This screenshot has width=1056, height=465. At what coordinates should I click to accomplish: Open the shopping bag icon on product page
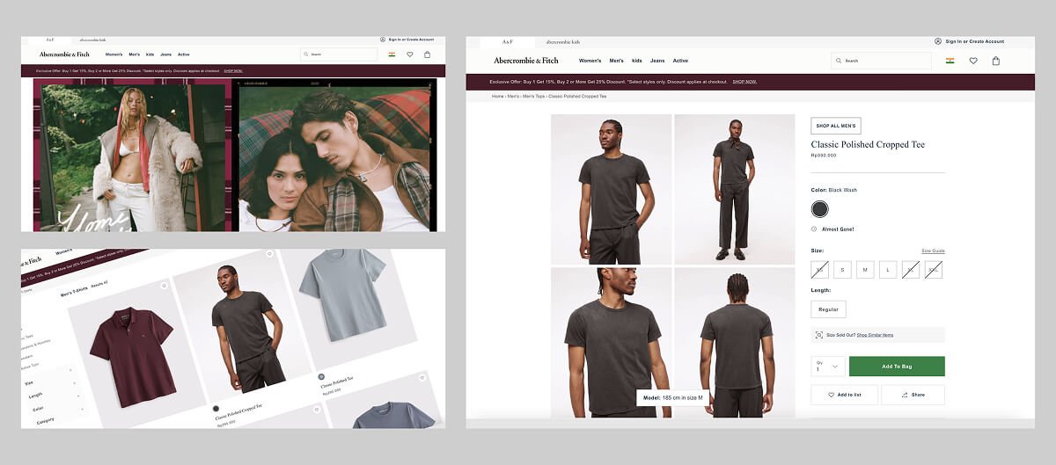click(x=996, y=61)
